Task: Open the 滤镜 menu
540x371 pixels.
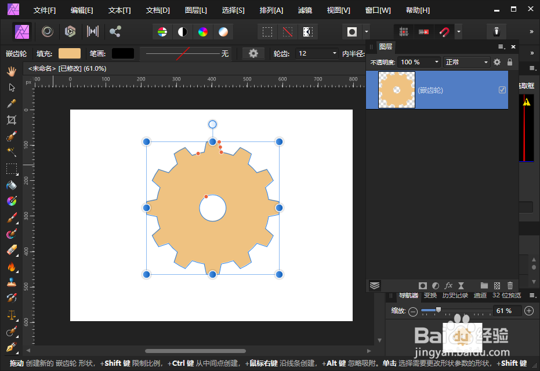Action: [305, 9]
